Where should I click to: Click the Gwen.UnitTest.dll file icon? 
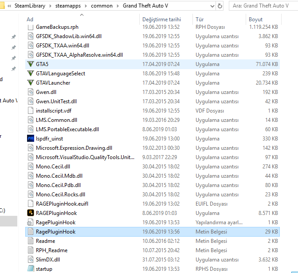(x=31, y=101)
